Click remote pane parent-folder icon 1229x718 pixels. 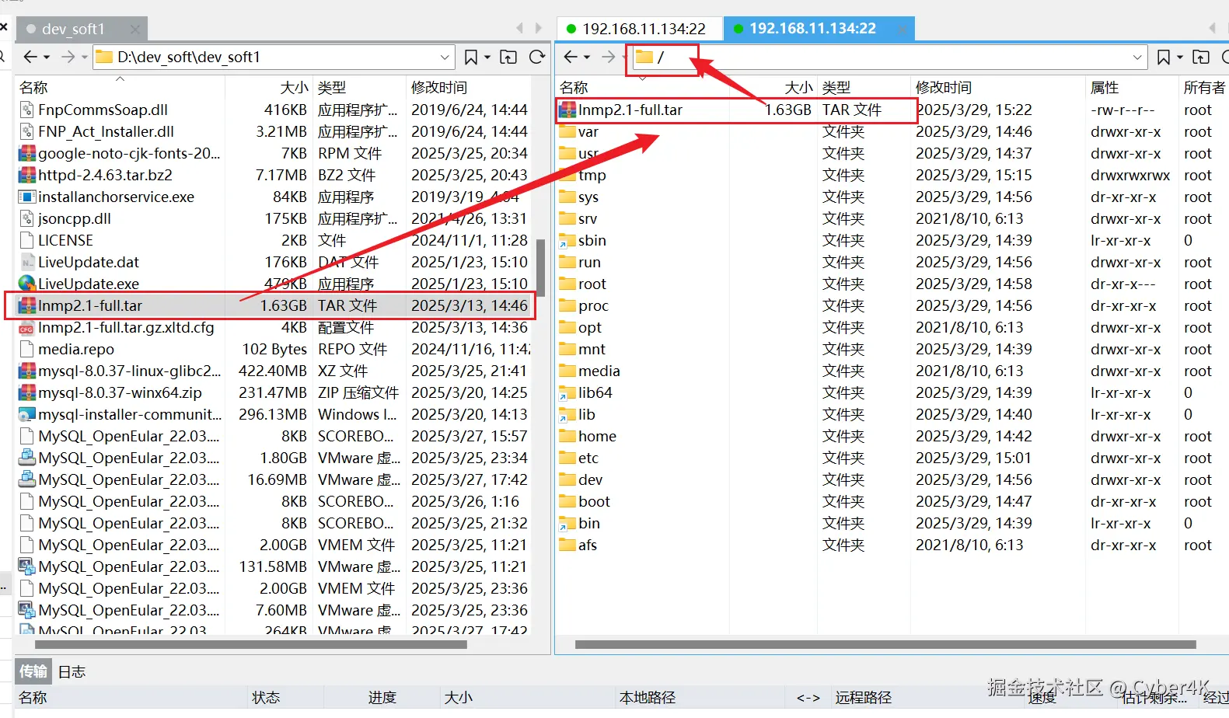(1201, 57)
